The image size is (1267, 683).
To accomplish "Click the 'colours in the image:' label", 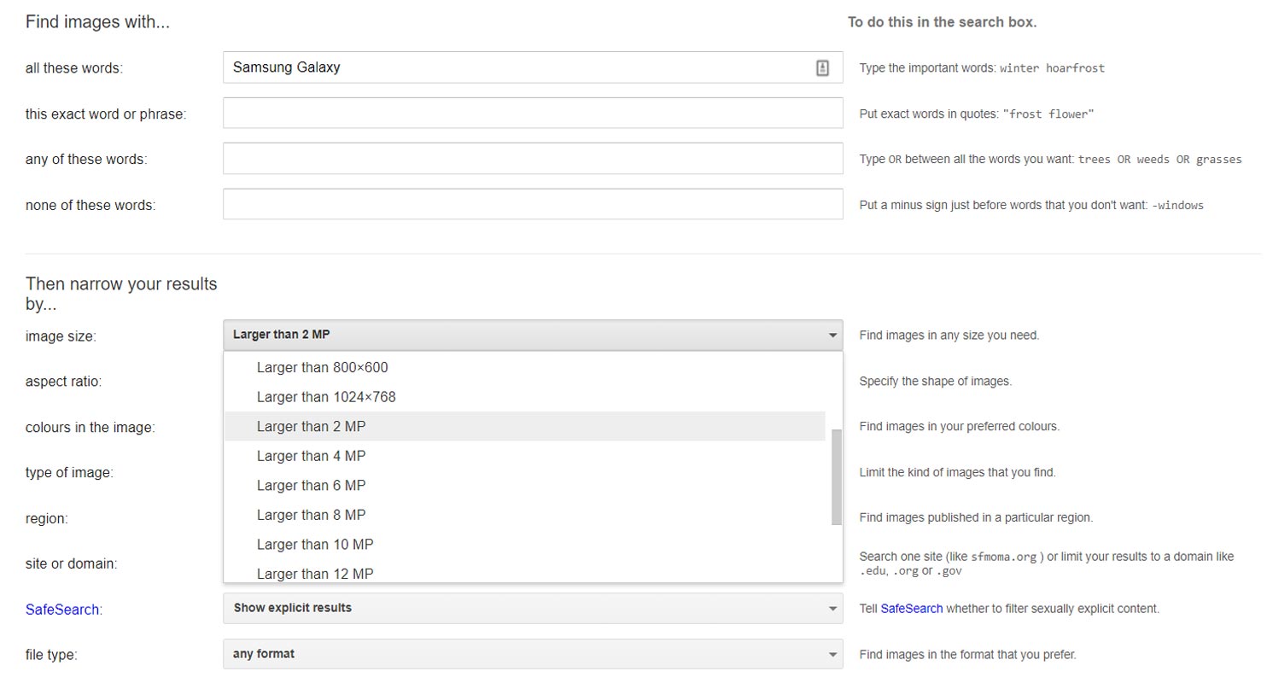I will pyautogui.click(x=90, y=428).
